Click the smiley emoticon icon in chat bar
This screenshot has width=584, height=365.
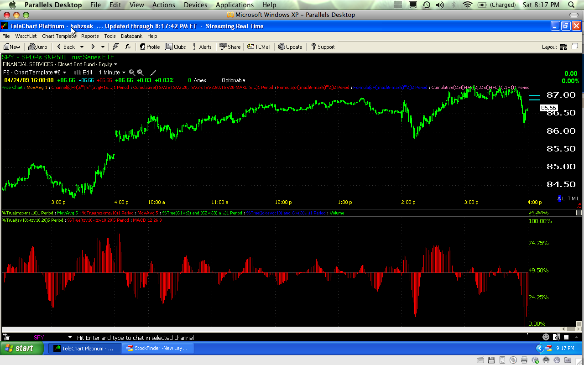(546, 337)
